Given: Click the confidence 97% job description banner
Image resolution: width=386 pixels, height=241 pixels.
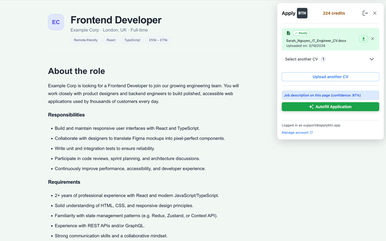Looking at the screenshot, I should click(330, 95).
